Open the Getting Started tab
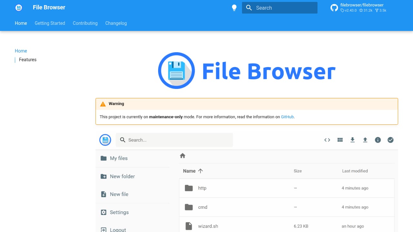 pos(50,23)
